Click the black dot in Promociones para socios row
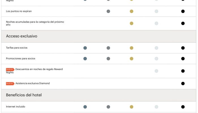This screenshot has width=198, height=113. click(x=183, y=59)
